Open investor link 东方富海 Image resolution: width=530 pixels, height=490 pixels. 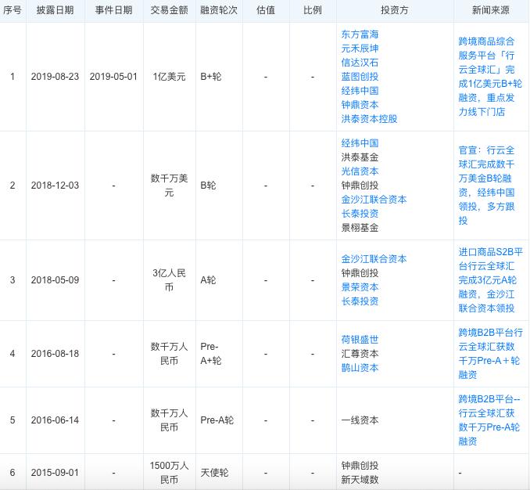[x=360, y=34]
